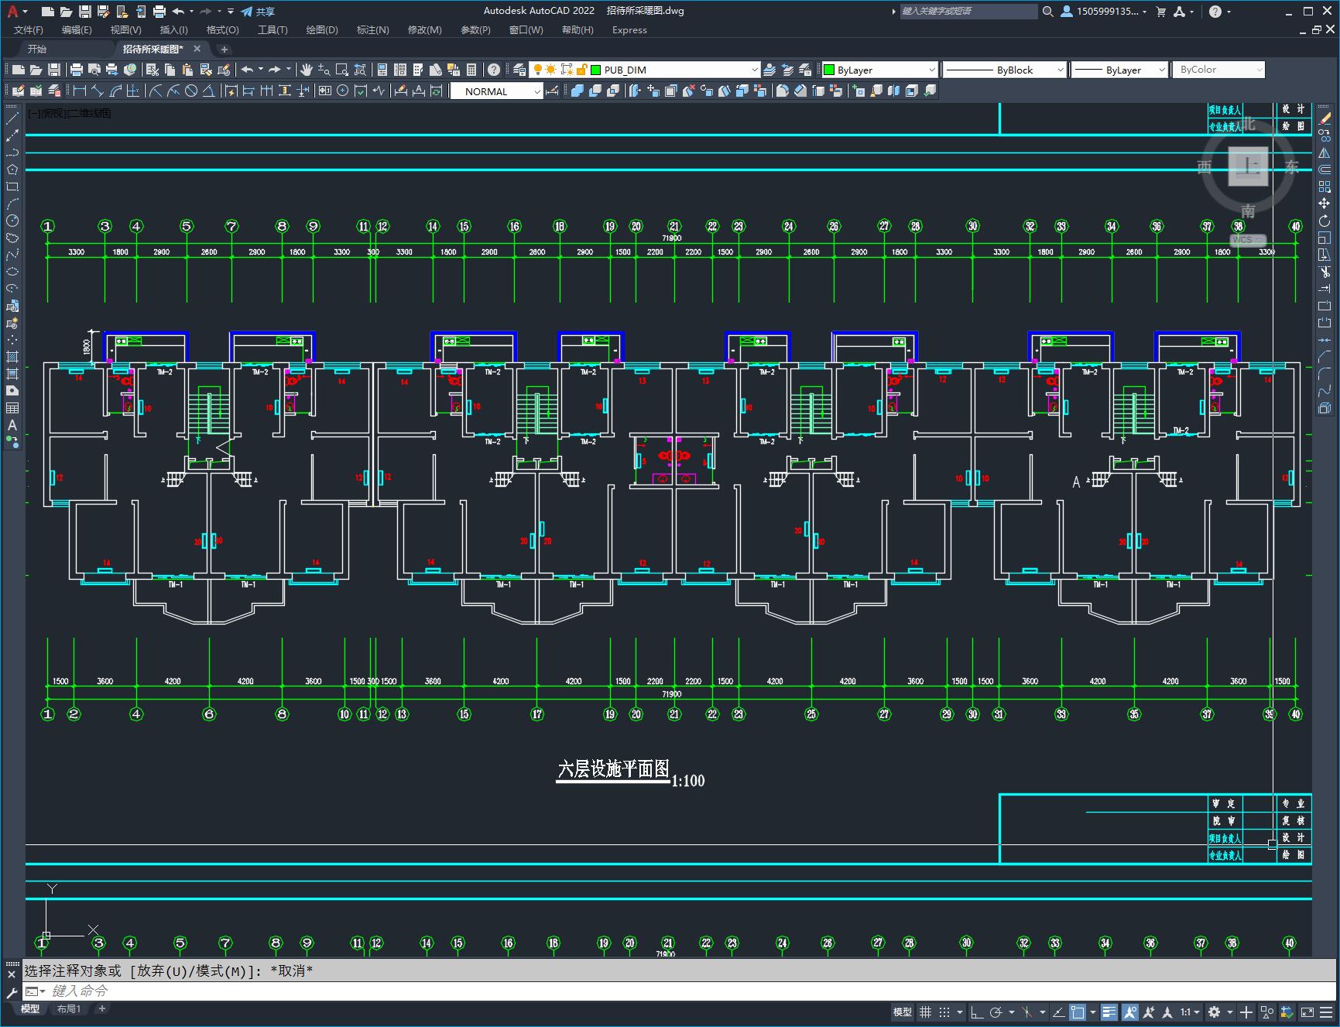Viewport: 1340px width, 1027px height.
Task: Expand the undo history dropdown arrow in quick access toolbar
Action: click(191, 11)
